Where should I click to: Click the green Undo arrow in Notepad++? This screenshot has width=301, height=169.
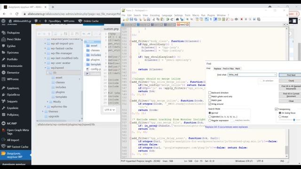click(x=167, y=19)
